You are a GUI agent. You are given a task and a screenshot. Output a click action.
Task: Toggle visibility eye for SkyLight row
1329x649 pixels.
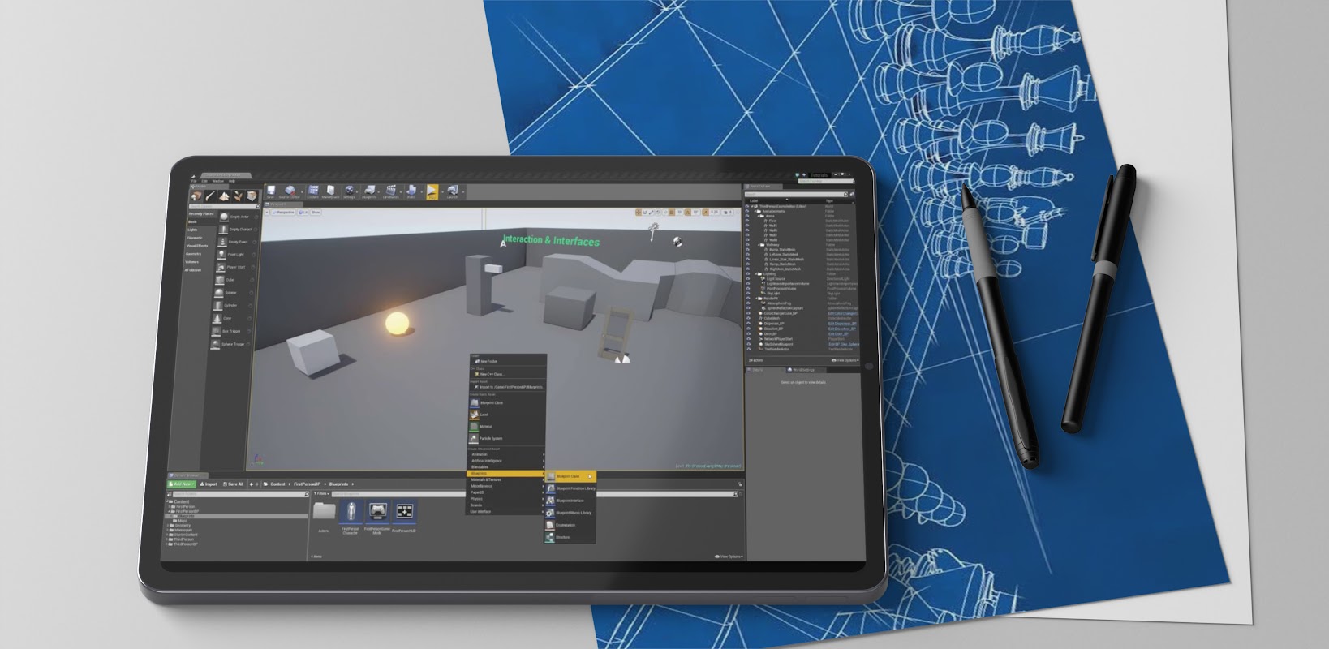click(747, 294)
